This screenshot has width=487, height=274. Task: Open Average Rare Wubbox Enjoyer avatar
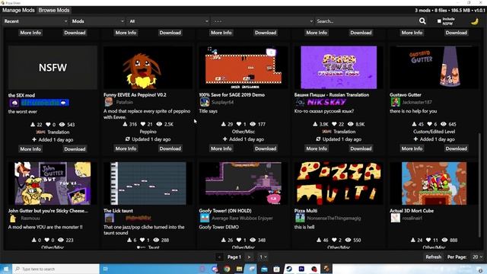pos(205,218)
